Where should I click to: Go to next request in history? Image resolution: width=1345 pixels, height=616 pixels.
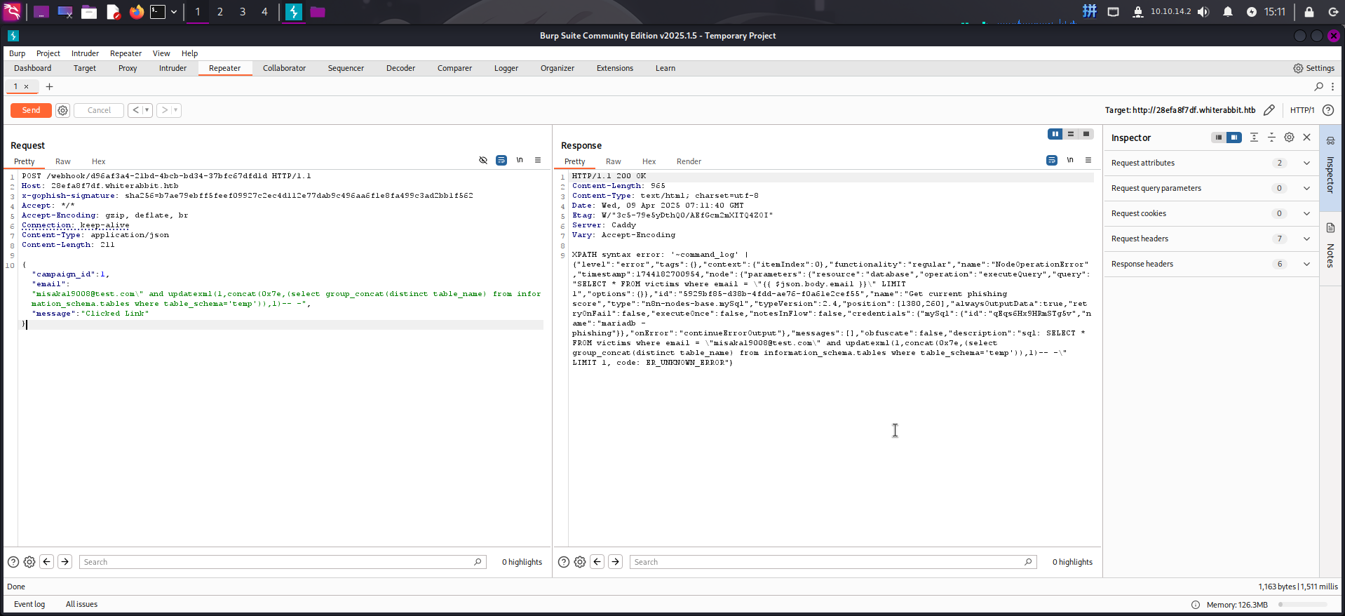pos(164,110)
